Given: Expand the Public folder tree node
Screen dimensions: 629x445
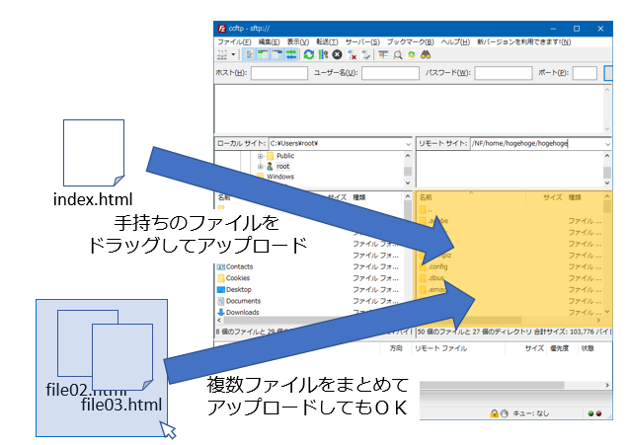Looking at the screenshot, I should [260, 156].
